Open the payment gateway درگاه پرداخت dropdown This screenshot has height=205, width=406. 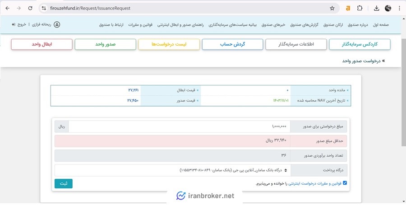(172, 170)
